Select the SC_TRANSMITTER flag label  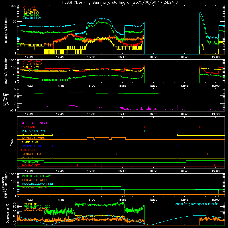33,139
